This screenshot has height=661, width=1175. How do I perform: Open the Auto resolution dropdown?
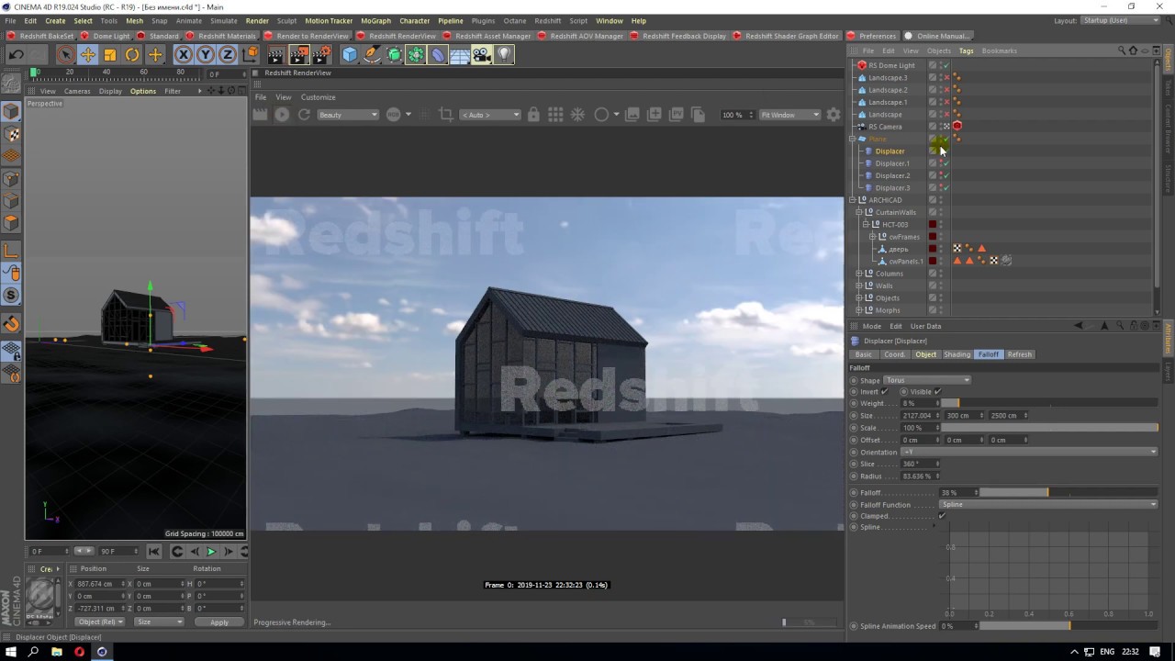pyautogui.click(x=490, y=115)
